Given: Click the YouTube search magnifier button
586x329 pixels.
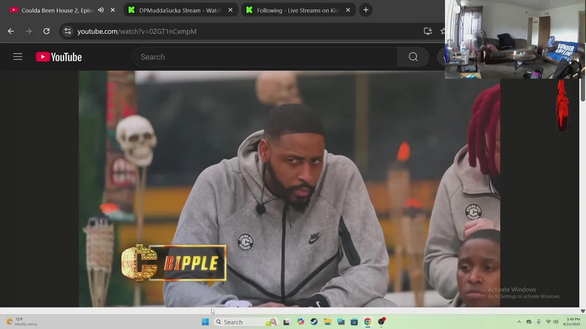Looking at the screenshot, I should click(413, 57).
